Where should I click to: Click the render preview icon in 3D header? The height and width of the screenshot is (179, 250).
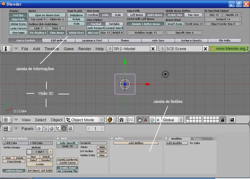click(x=232, y=120)
